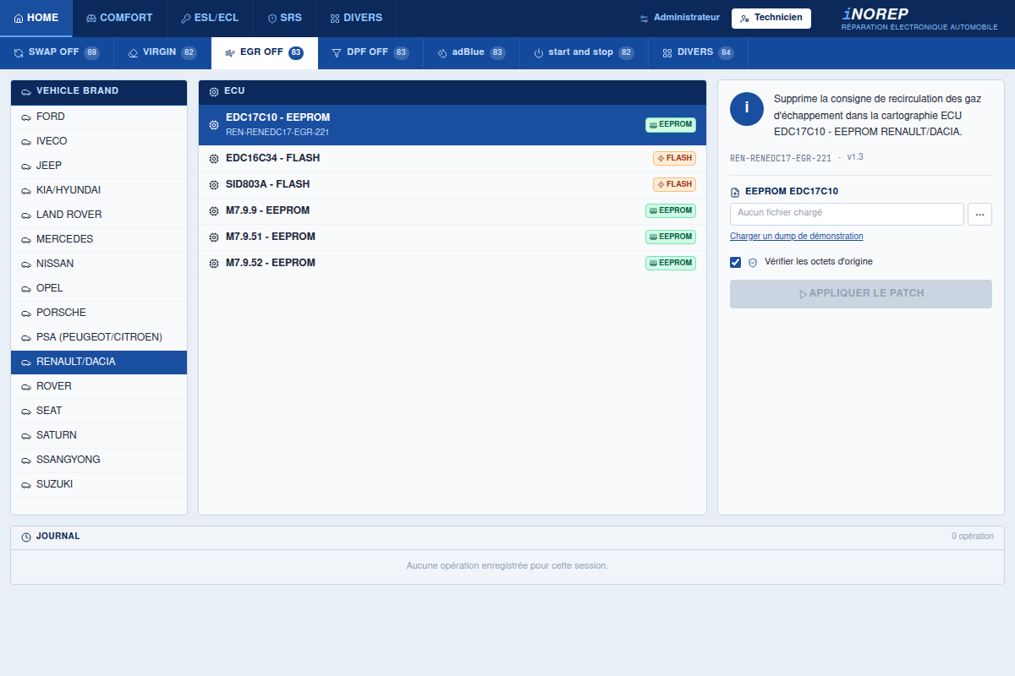
Task: Select M7.9.9 - EEPROM ECU row
Action: (x=453, y=211)
